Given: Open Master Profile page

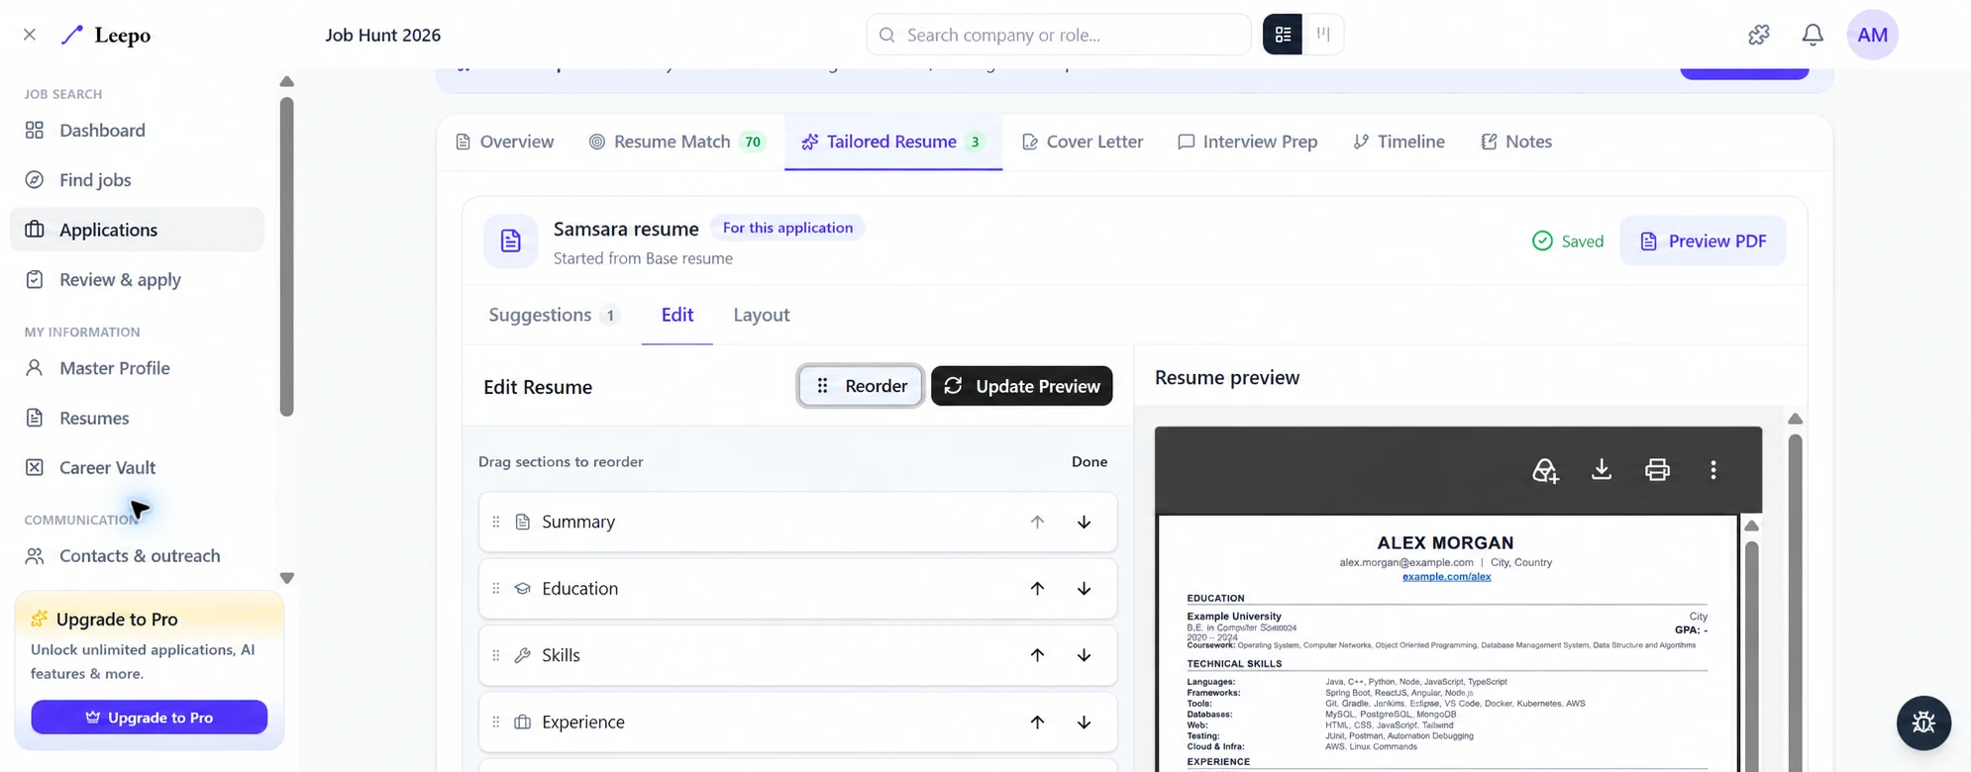Looking at the screenshot, I should 137,368.
